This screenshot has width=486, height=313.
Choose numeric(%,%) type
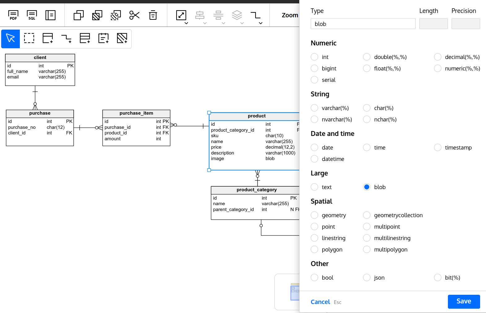[438, 68]
